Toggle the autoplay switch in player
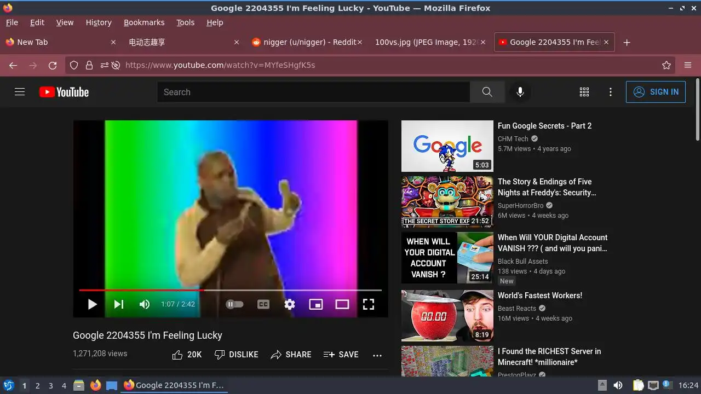 pos(234,304)
